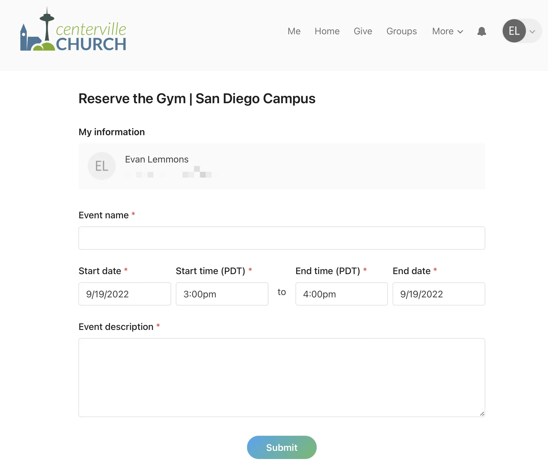Focus the Event name field
This screenshot has height=468, width=548.
click(x=282, y=238)
